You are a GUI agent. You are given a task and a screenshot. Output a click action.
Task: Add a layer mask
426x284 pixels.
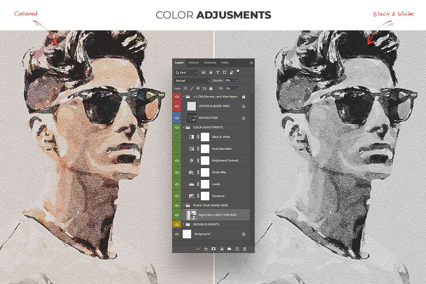click(214, 249)
